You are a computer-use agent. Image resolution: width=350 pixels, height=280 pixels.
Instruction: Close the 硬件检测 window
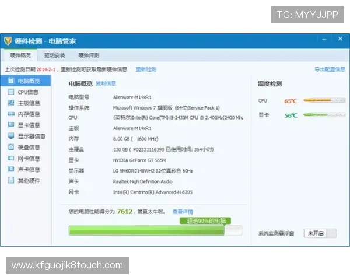click(x=340, y=39)
